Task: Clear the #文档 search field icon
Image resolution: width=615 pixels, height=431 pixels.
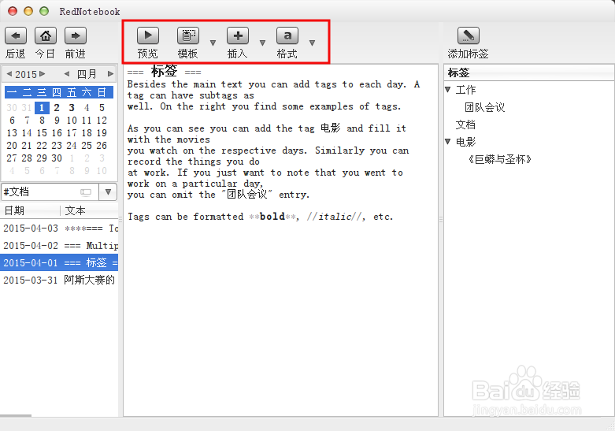Action: (x=86, y=192)
